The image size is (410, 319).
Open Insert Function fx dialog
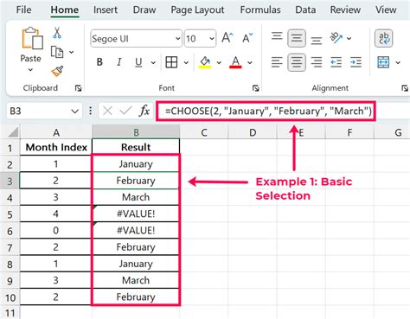(144, 111)
